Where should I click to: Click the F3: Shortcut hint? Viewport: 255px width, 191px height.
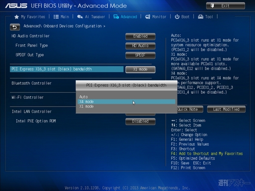(183, 149)
